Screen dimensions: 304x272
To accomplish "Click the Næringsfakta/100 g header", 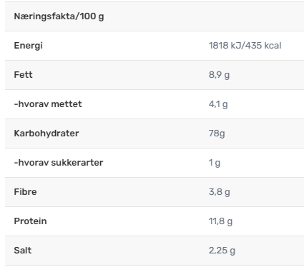I will tap(59, 16).
